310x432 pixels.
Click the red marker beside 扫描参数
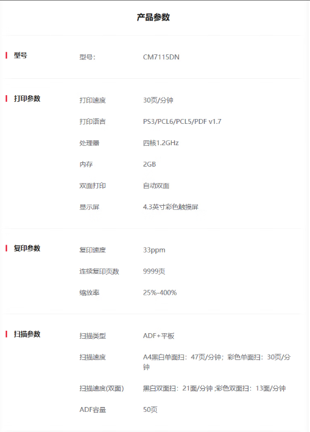pos(6,334)
